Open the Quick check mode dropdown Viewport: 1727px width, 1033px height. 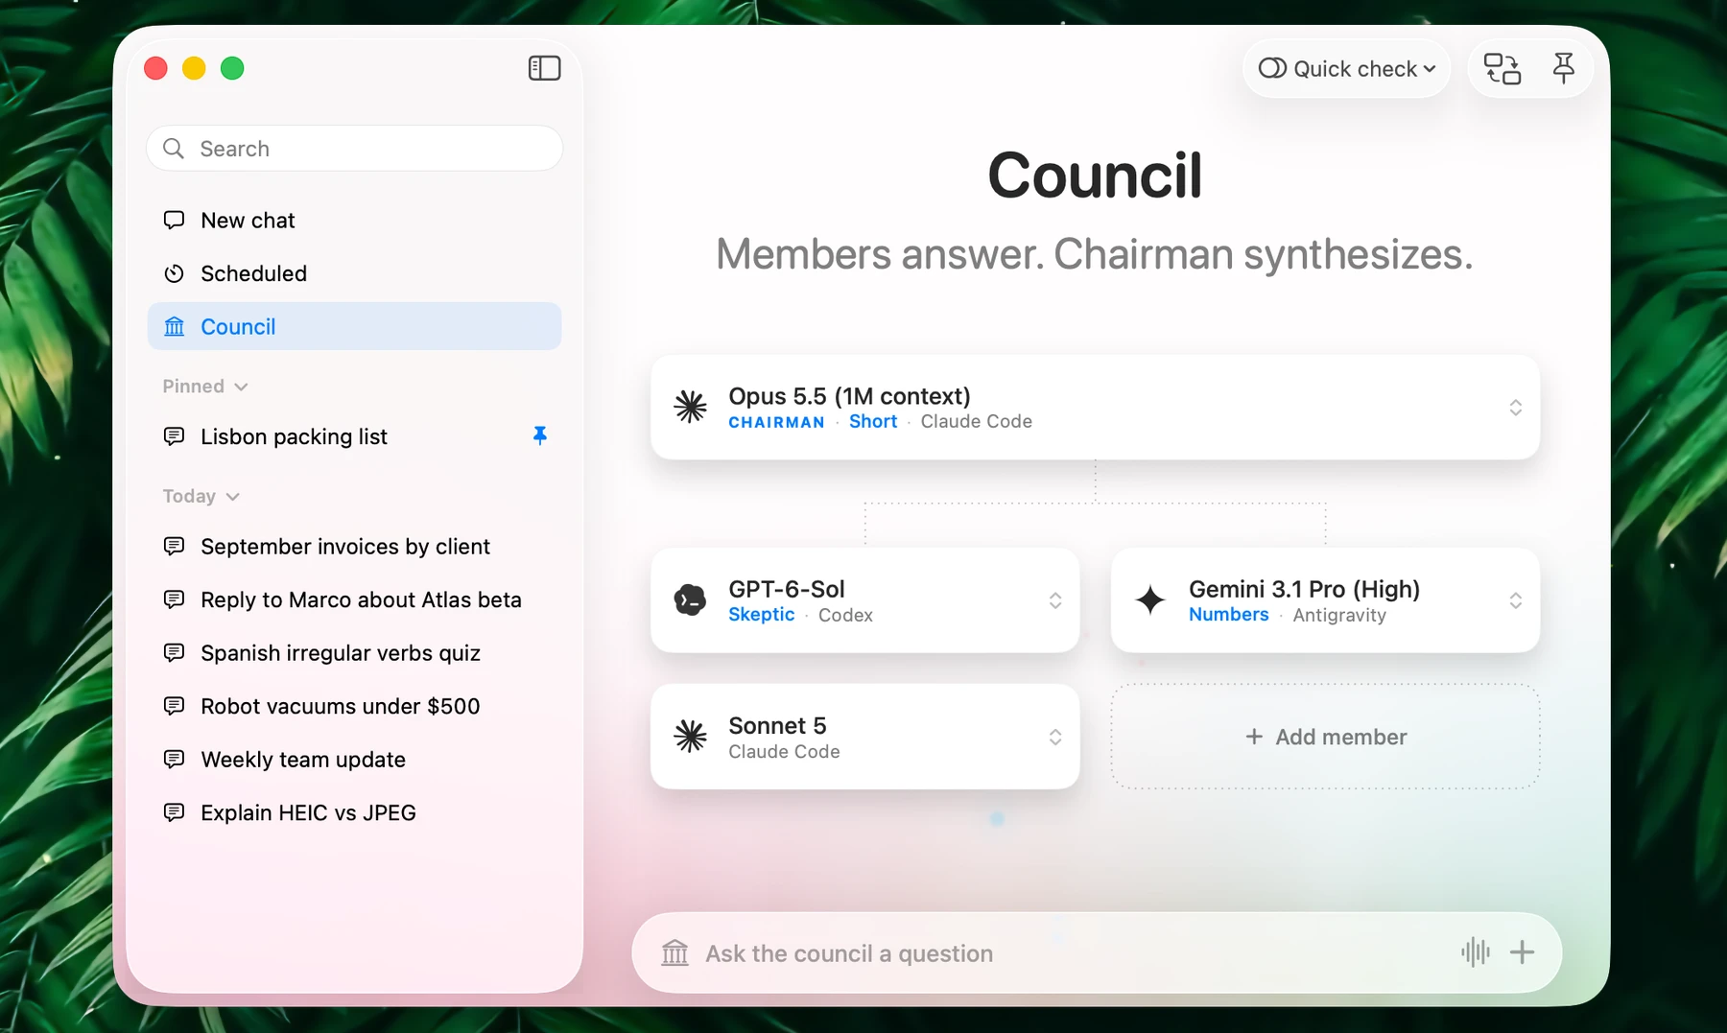point(1347,69)
